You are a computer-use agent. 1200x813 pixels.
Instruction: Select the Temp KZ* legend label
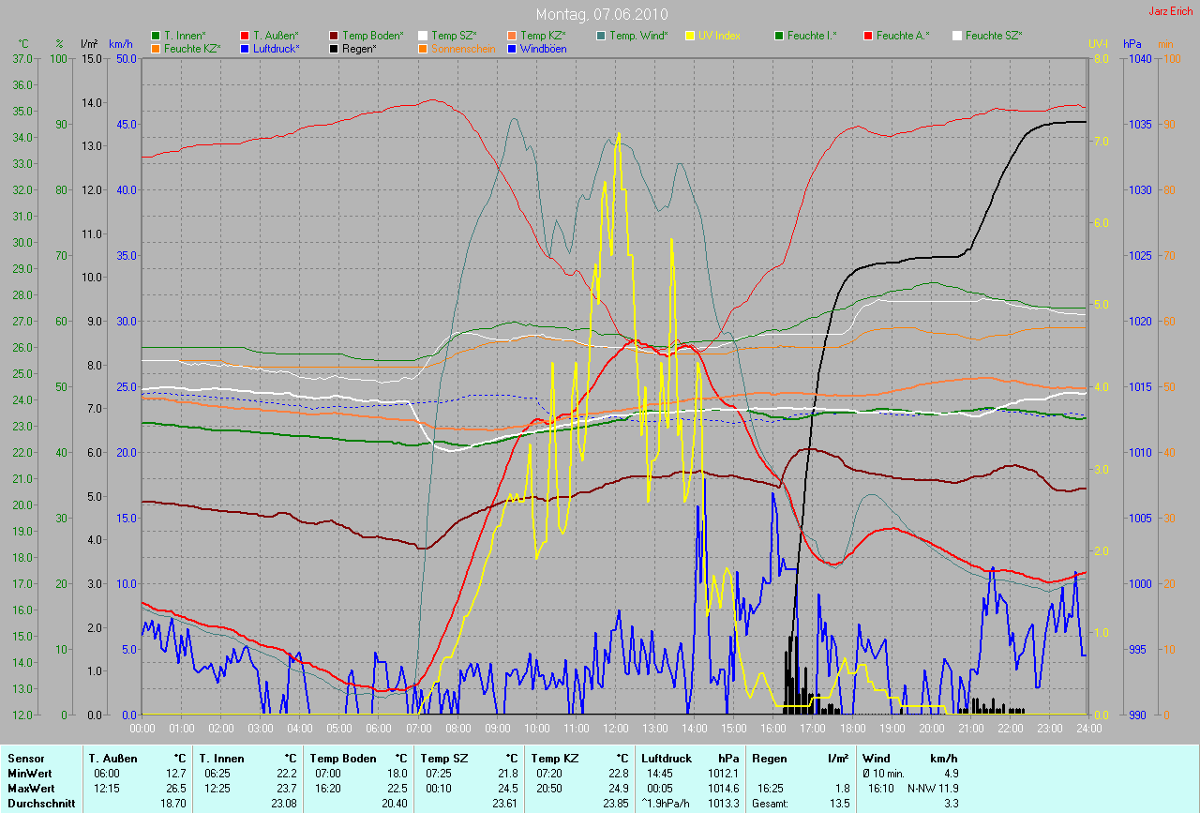544,36
